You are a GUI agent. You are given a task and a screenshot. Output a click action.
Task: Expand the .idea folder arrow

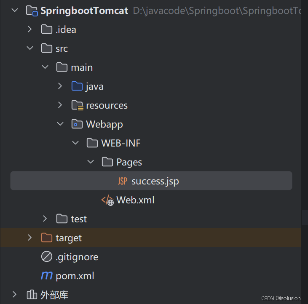coord(29,29)
